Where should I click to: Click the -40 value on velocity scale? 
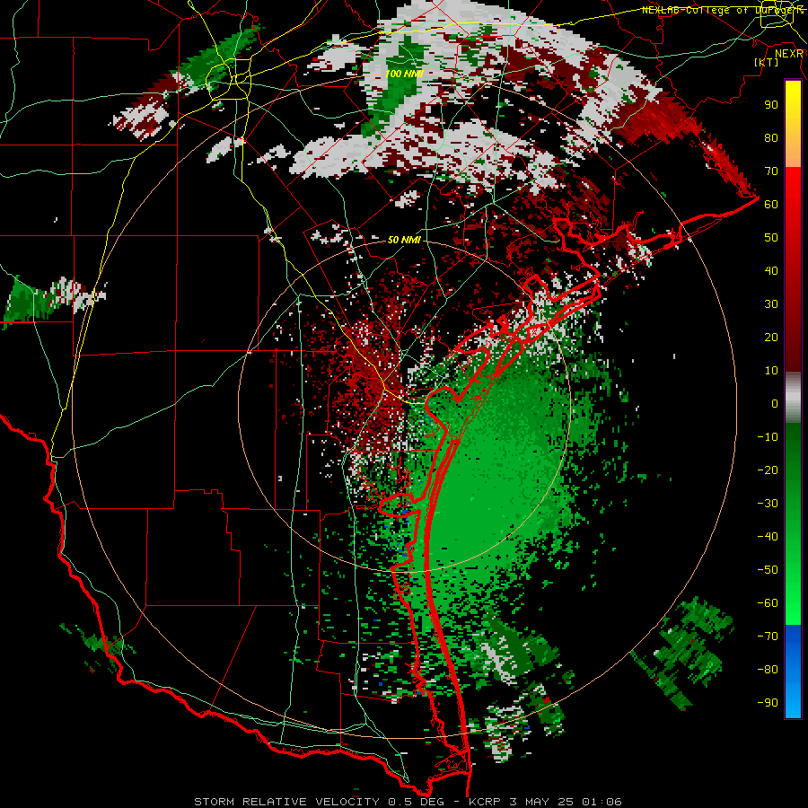[768, 537]
